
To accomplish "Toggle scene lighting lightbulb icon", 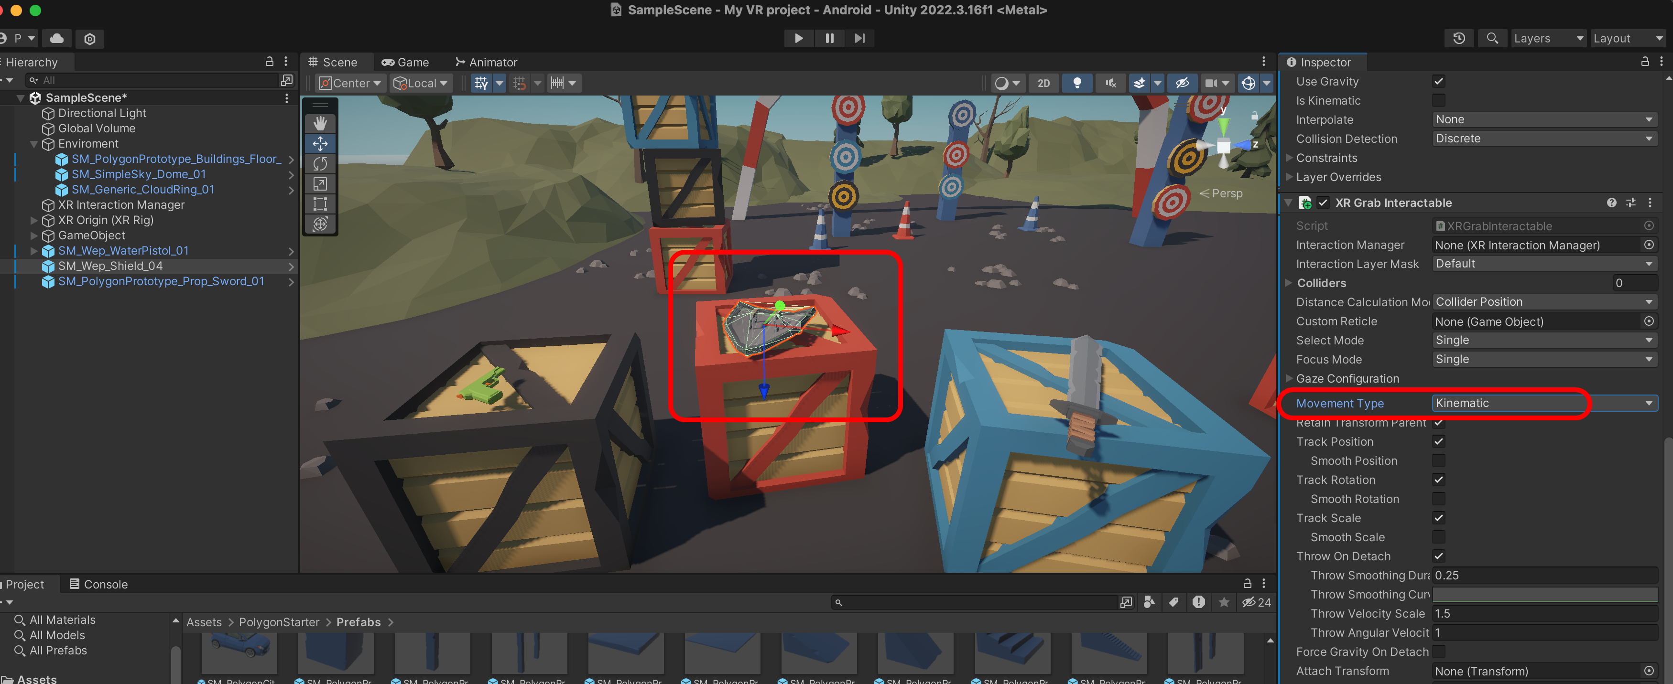I will [1077, 83].
